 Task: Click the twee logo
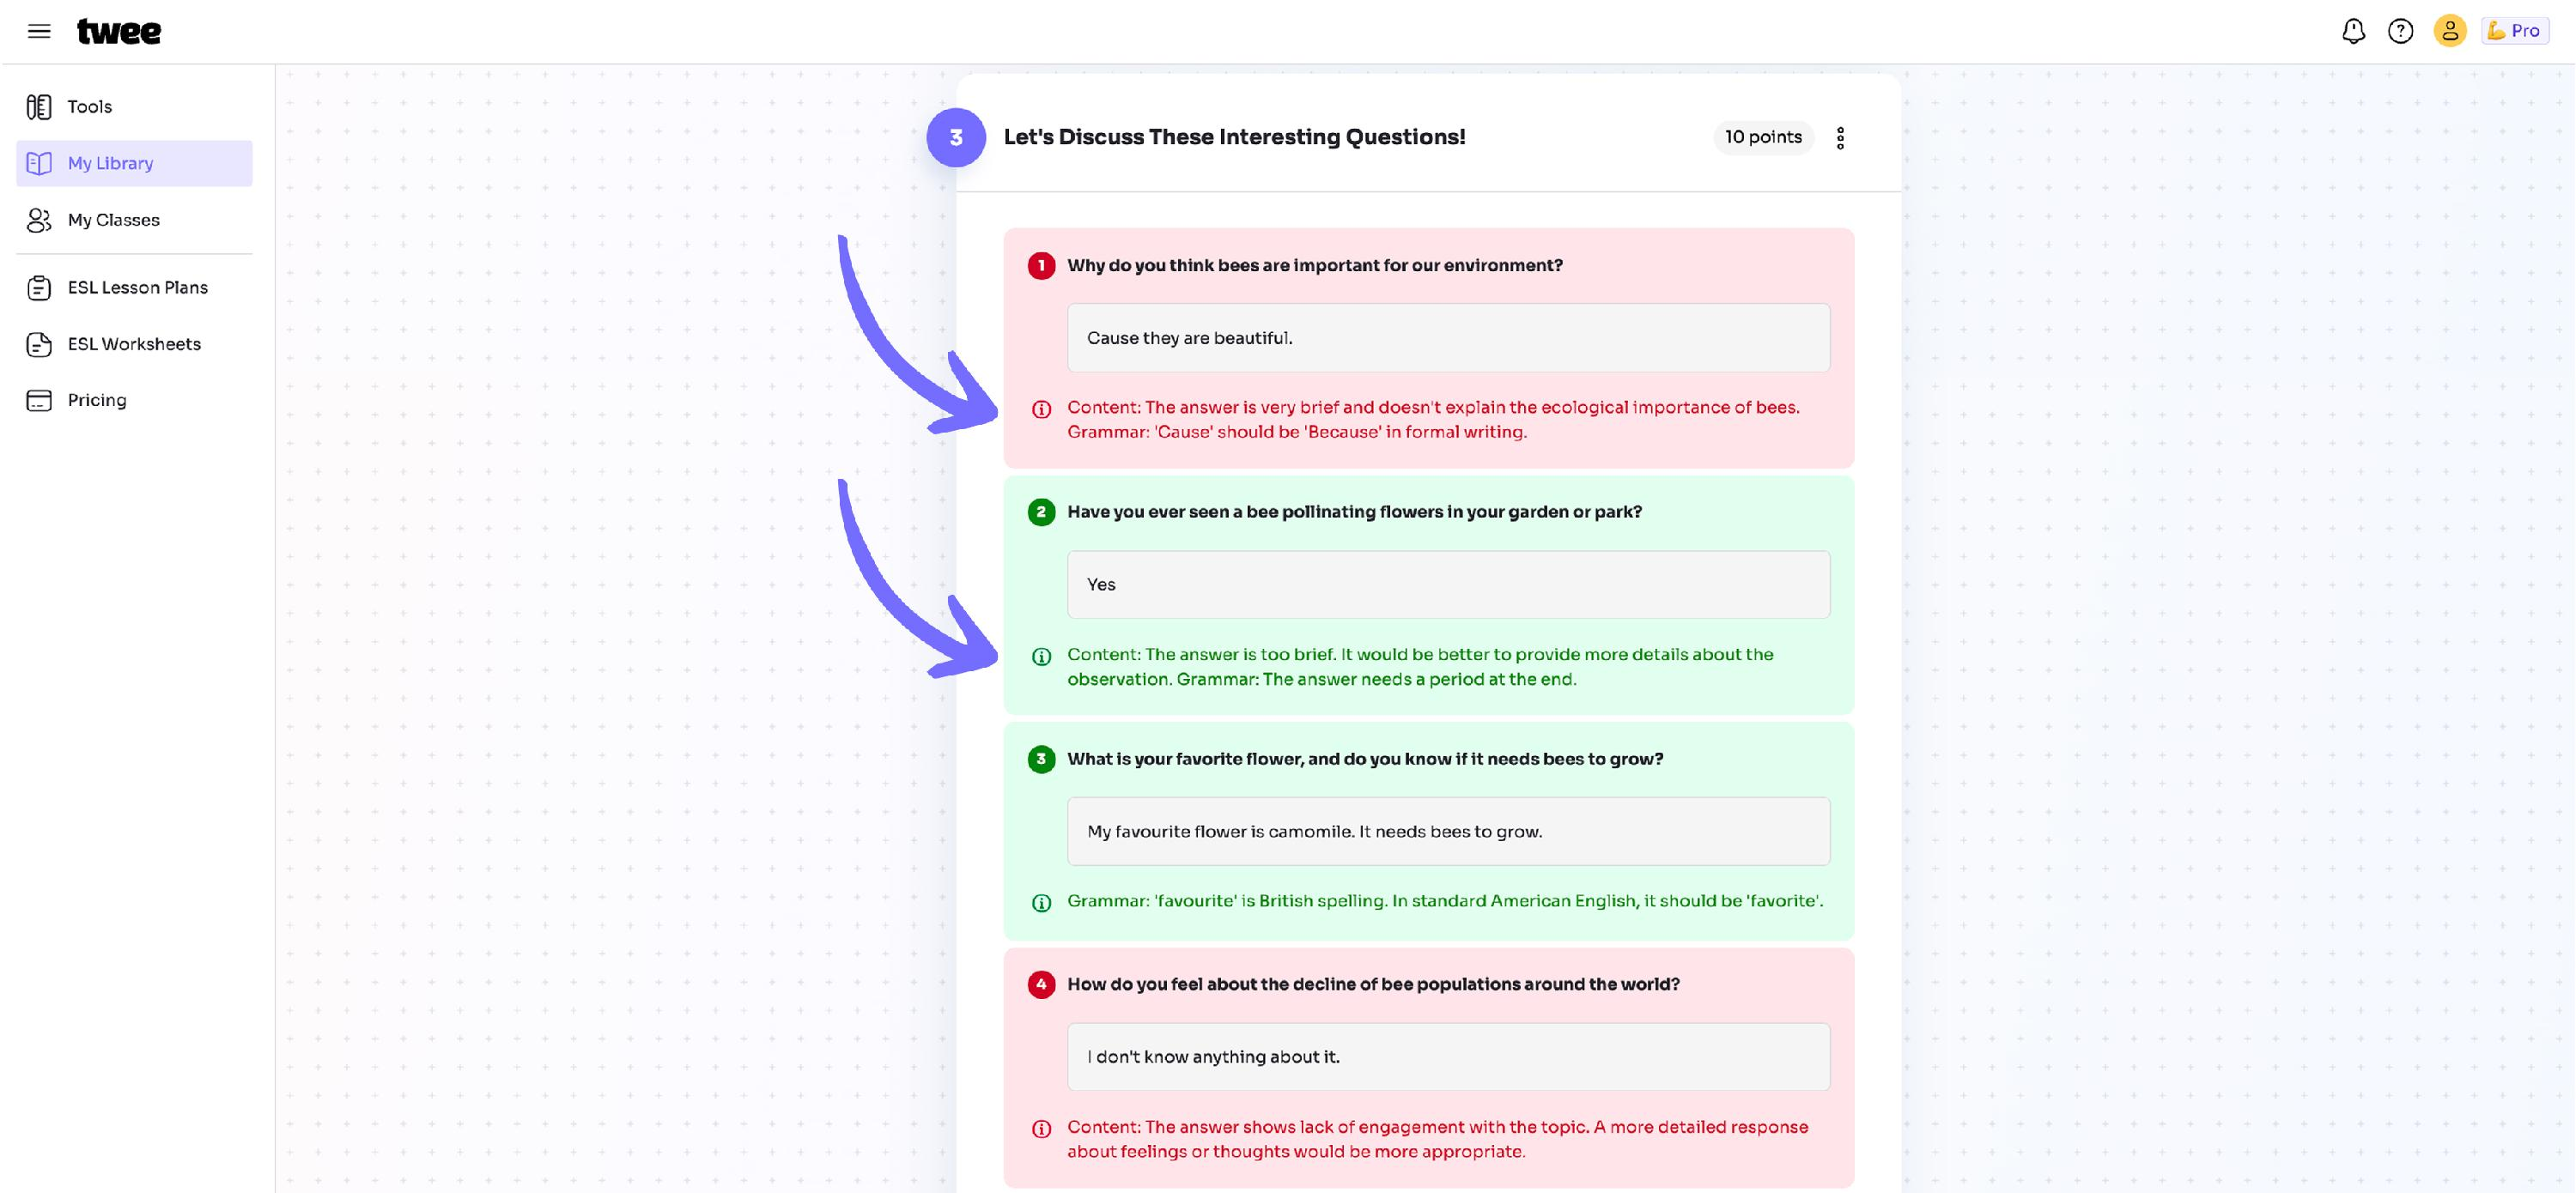tap(119, 31)
